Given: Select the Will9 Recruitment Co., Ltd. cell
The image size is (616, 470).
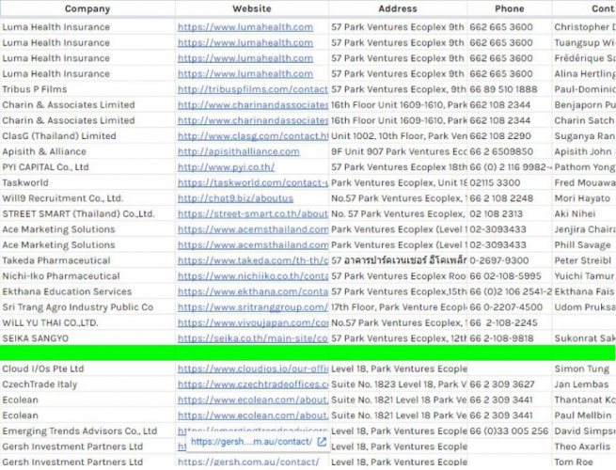Looking at the screenshot, I should (87, 198).
